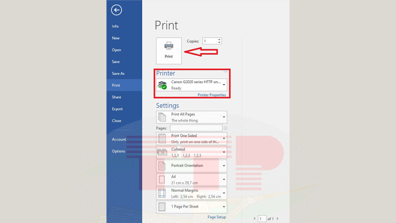396x223 pixels.
Task: Increase the Copies count with up arrow
Action: (219, 40)
